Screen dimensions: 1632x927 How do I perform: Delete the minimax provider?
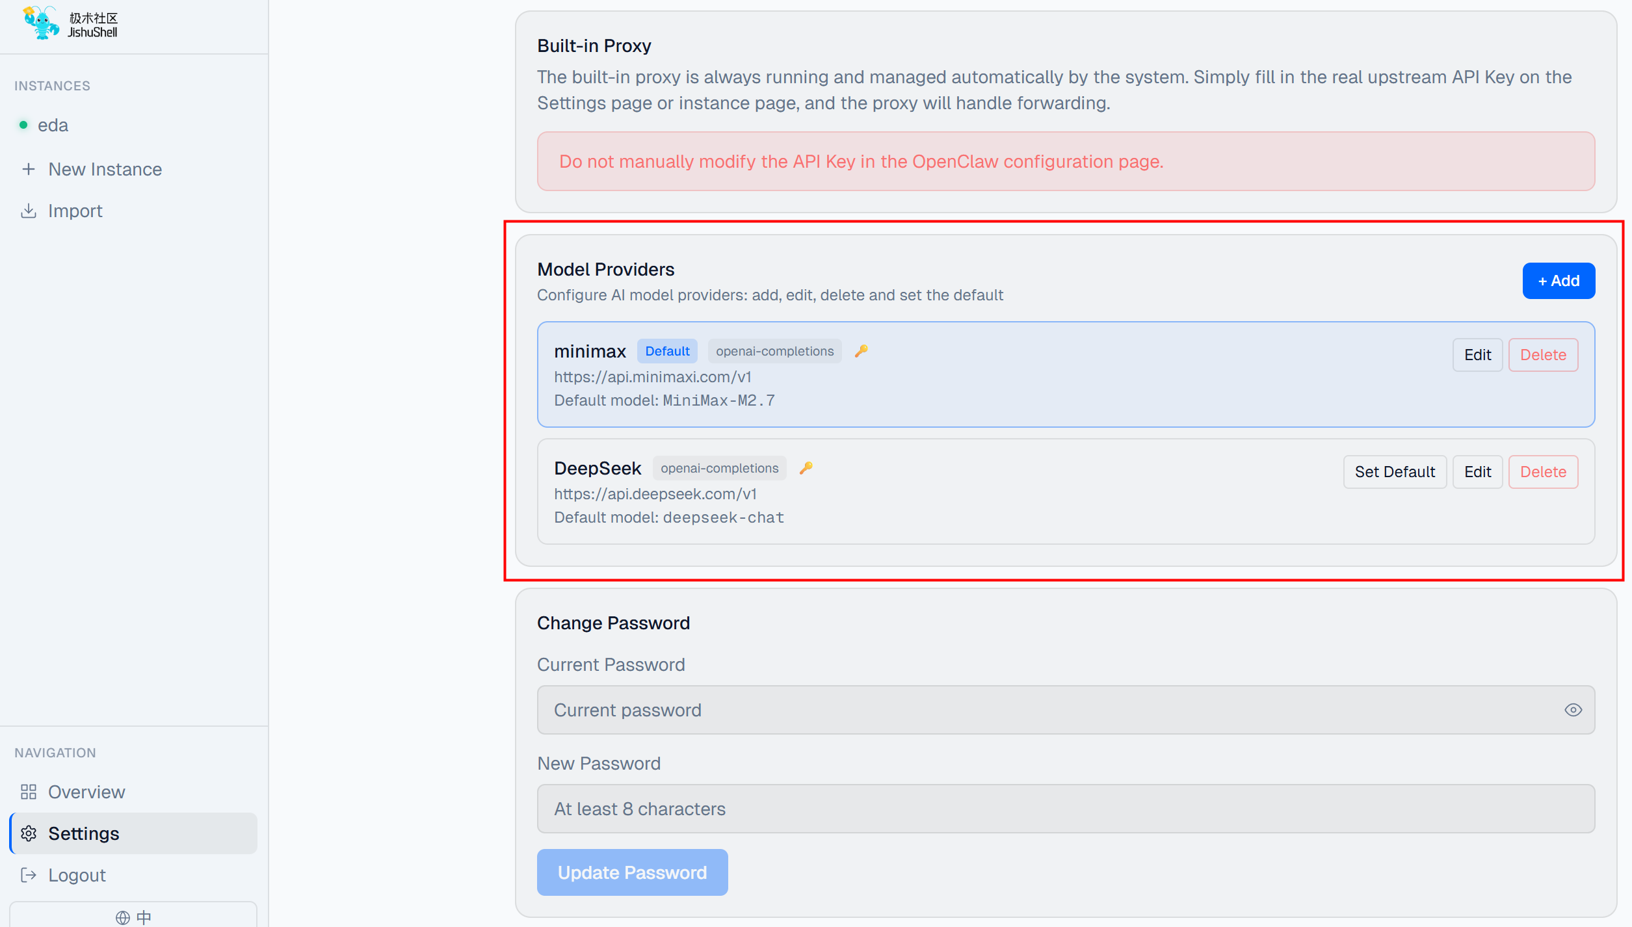tap(1543, 355)
